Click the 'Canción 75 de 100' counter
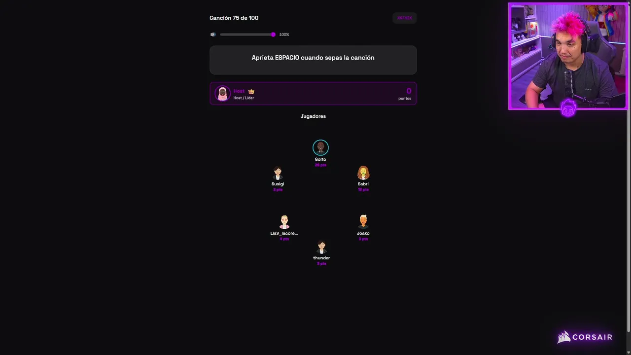The width and height of the screenshot is (631, 355). tap(234, 18)
